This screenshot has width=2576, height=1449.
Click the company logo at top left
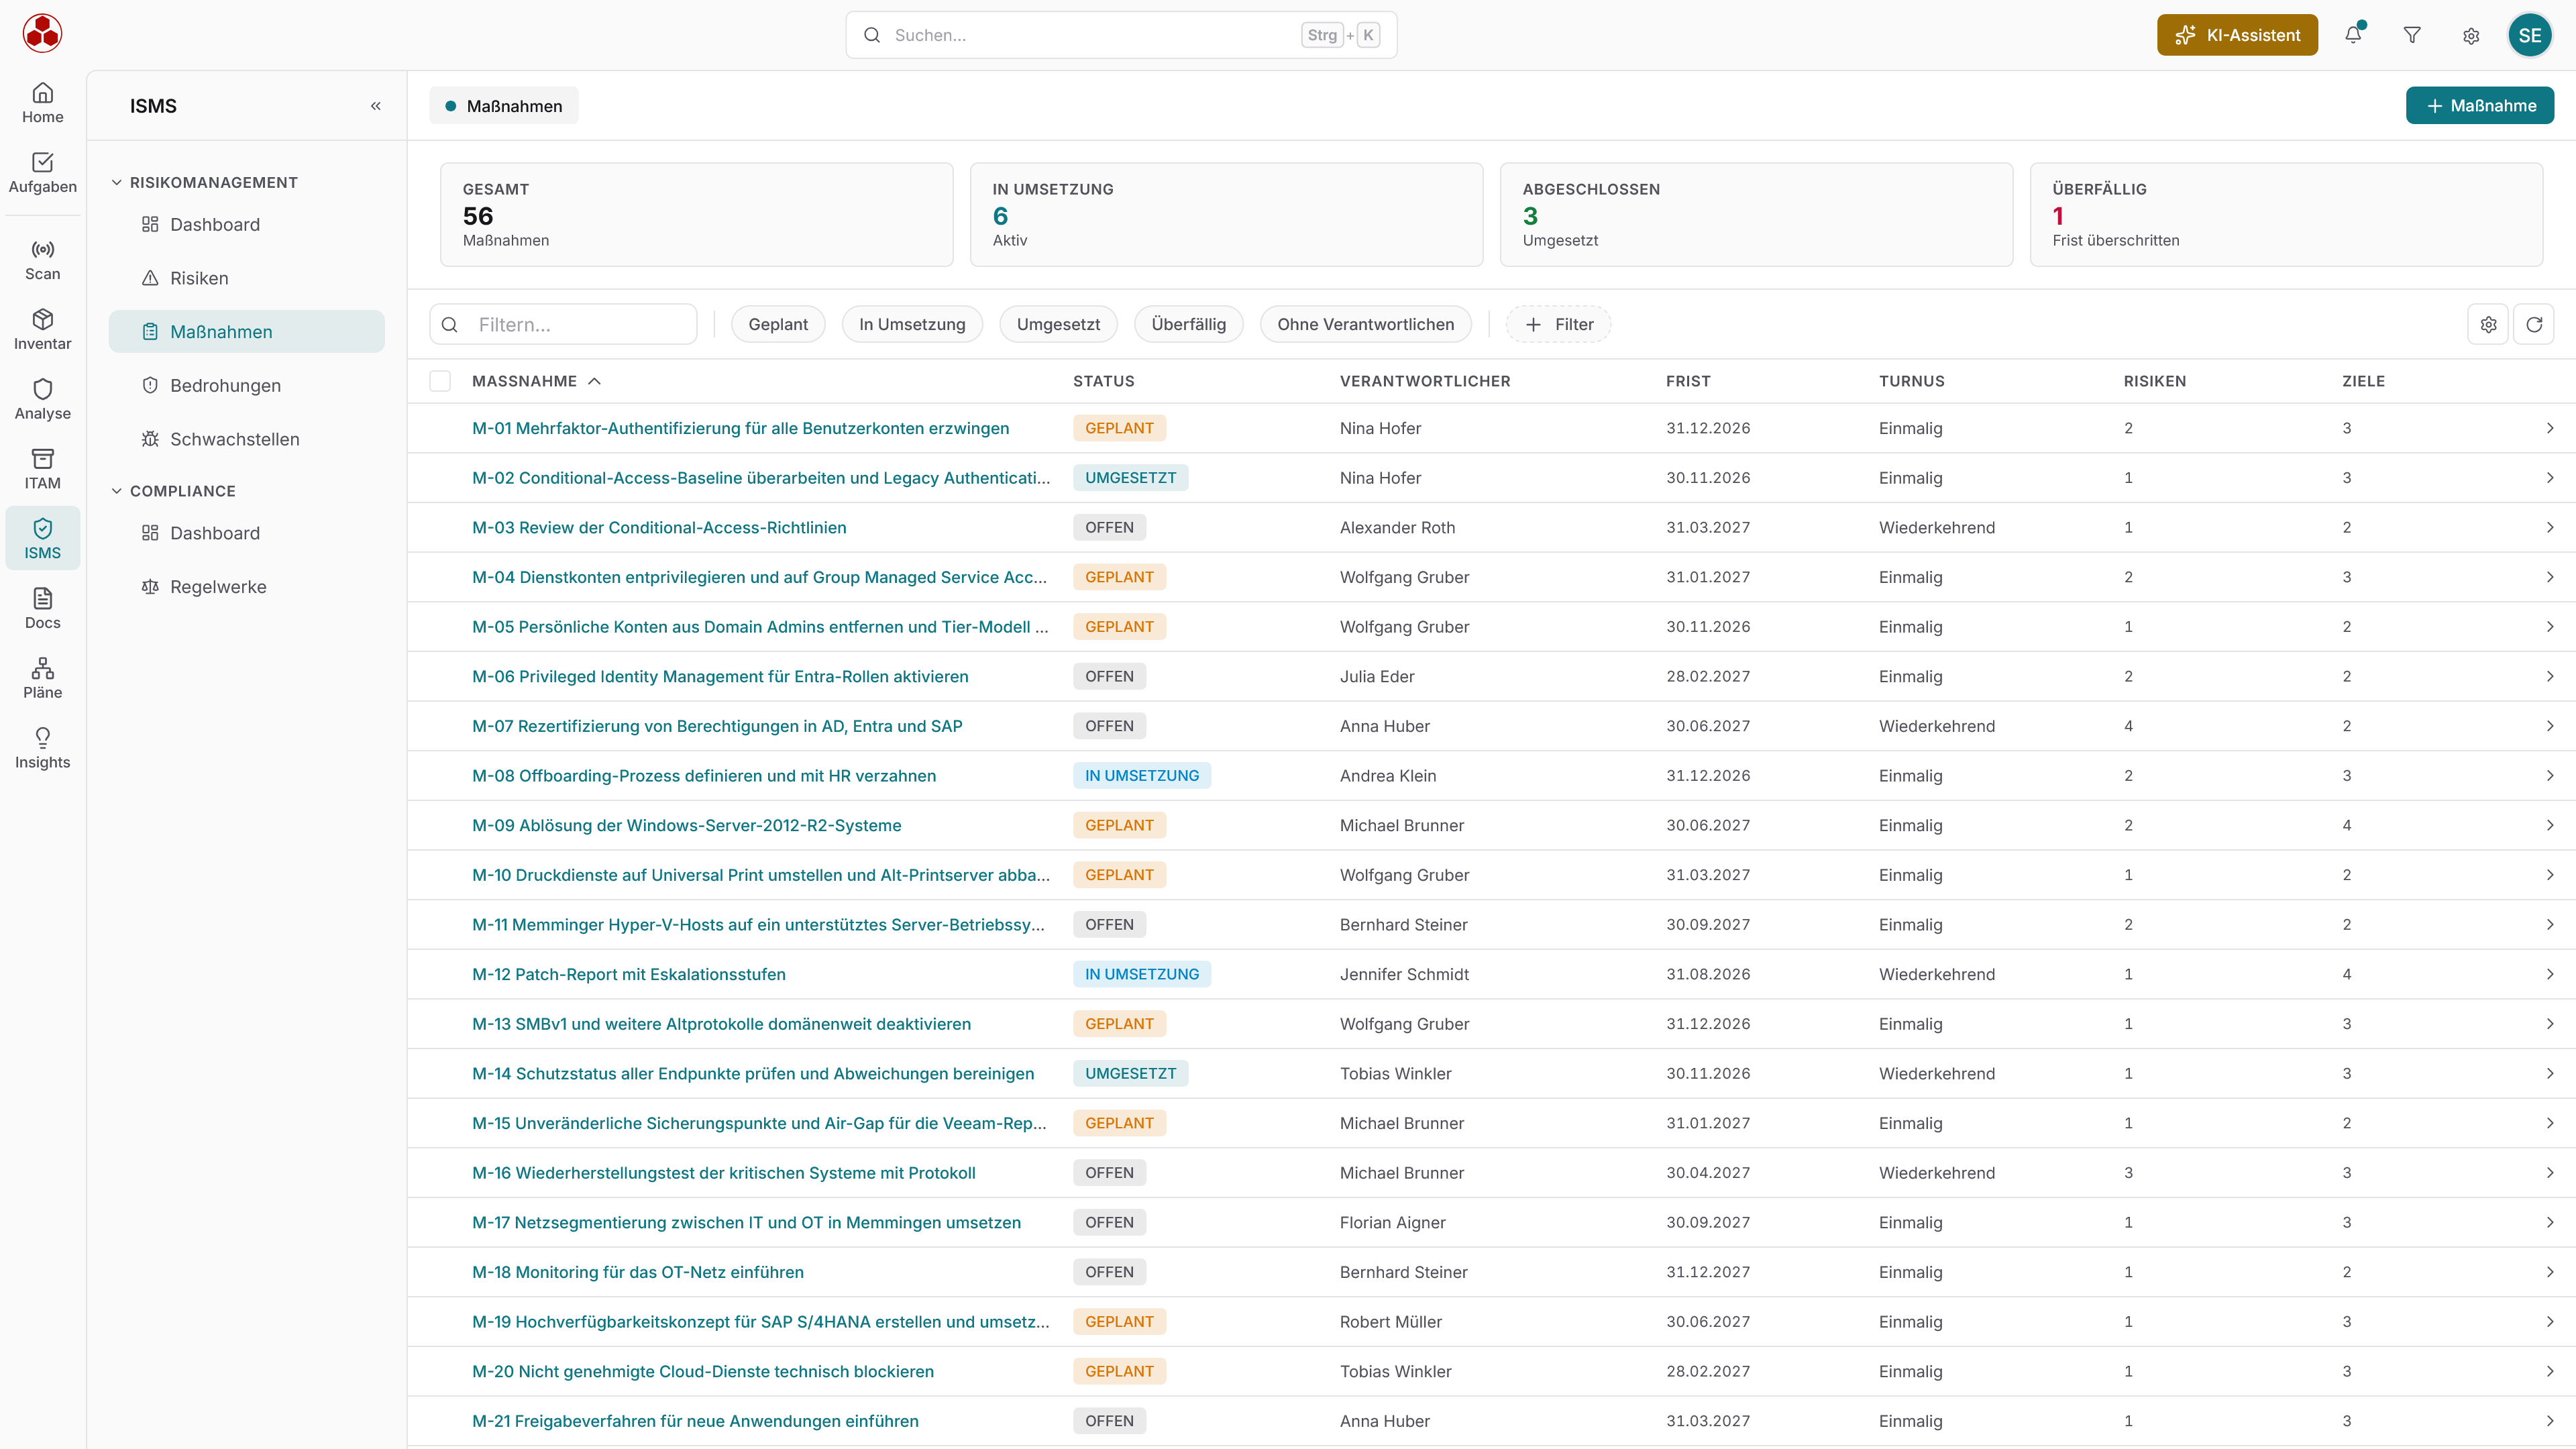[42, 33]
